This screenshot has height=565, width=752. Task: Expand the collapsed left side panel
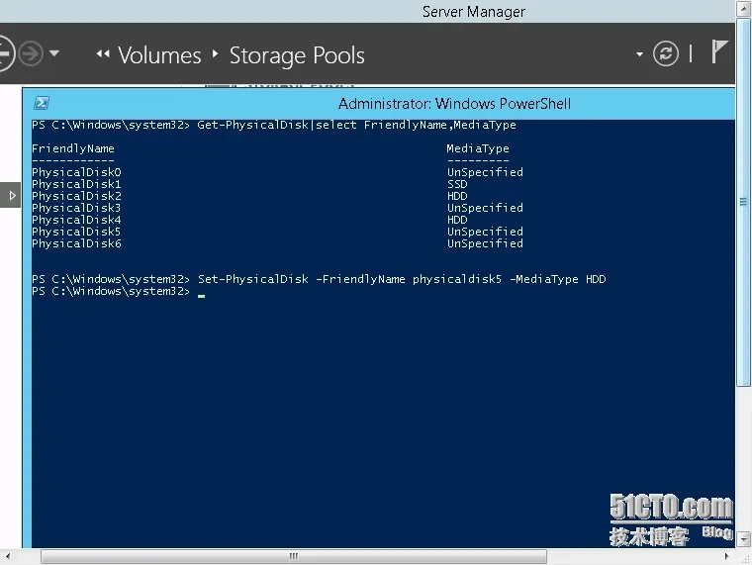[12, 196]
